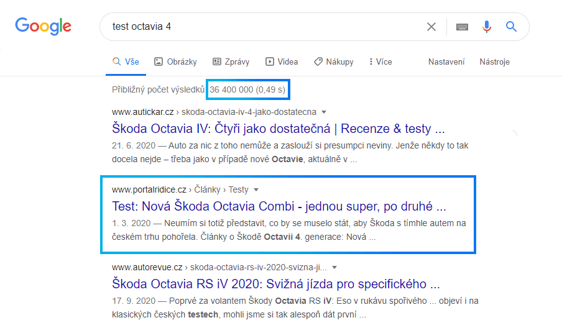
Task: Switch to the Obrázky tab
Action: (x=175, y=62)
